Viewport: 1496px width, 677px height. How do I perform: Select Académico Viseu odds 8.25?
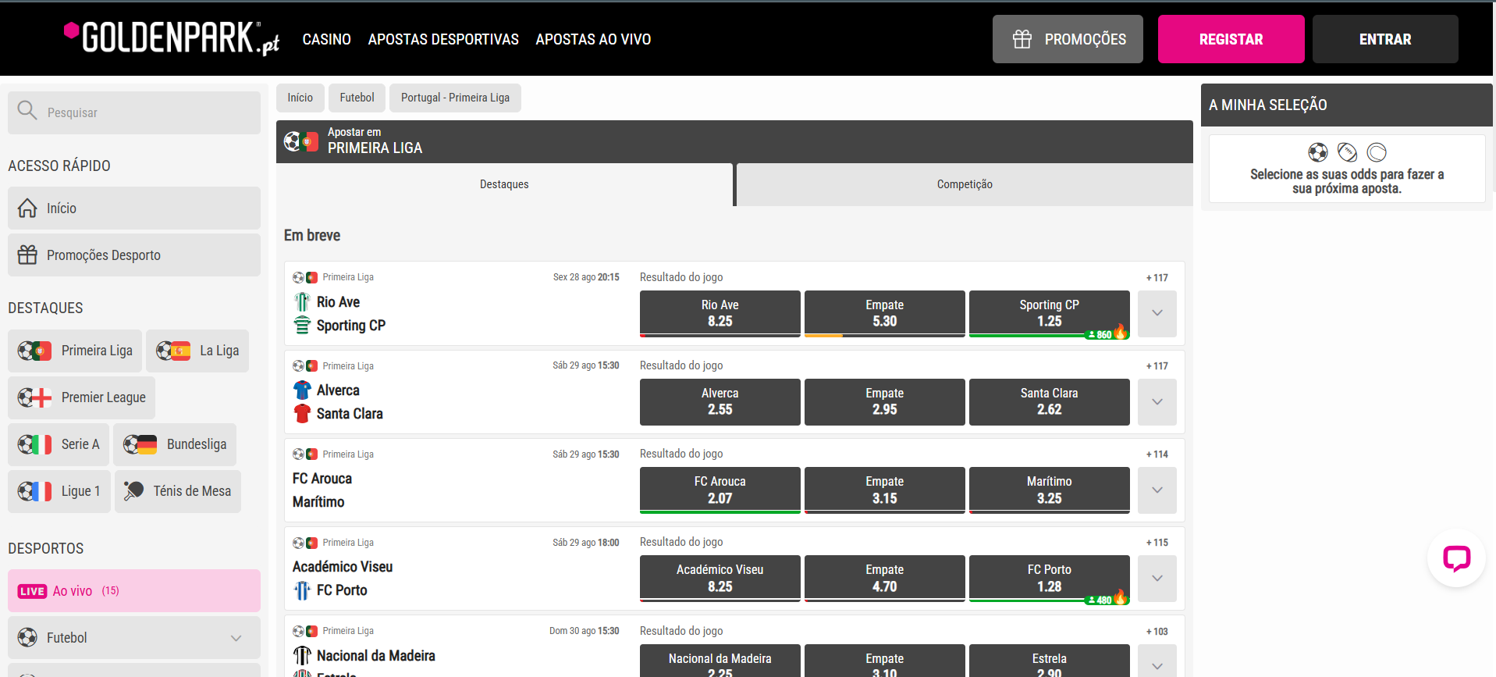coord(720,579)
